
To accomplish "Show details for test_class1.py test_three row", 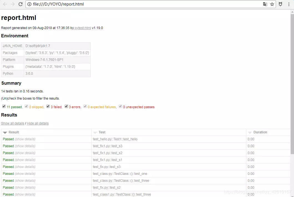I will [x=25, y=195].
